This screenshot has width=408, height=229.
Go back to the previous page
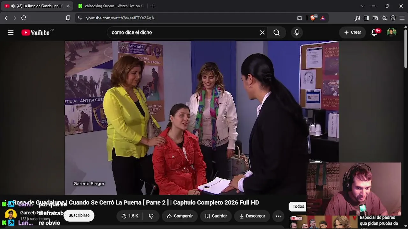[6, 18]
